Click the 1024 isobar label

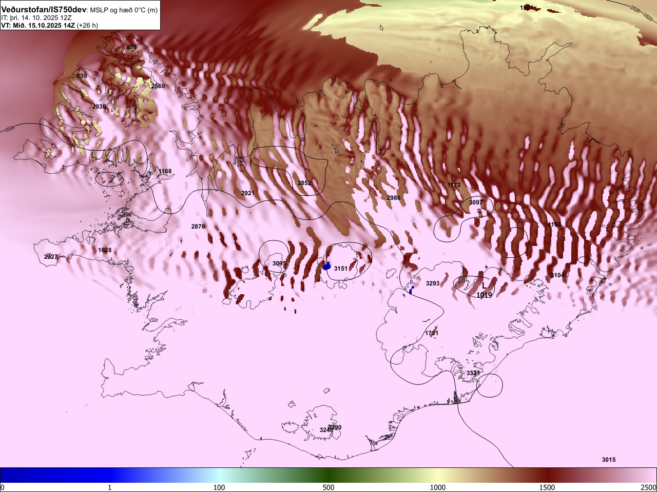(9, 130)
